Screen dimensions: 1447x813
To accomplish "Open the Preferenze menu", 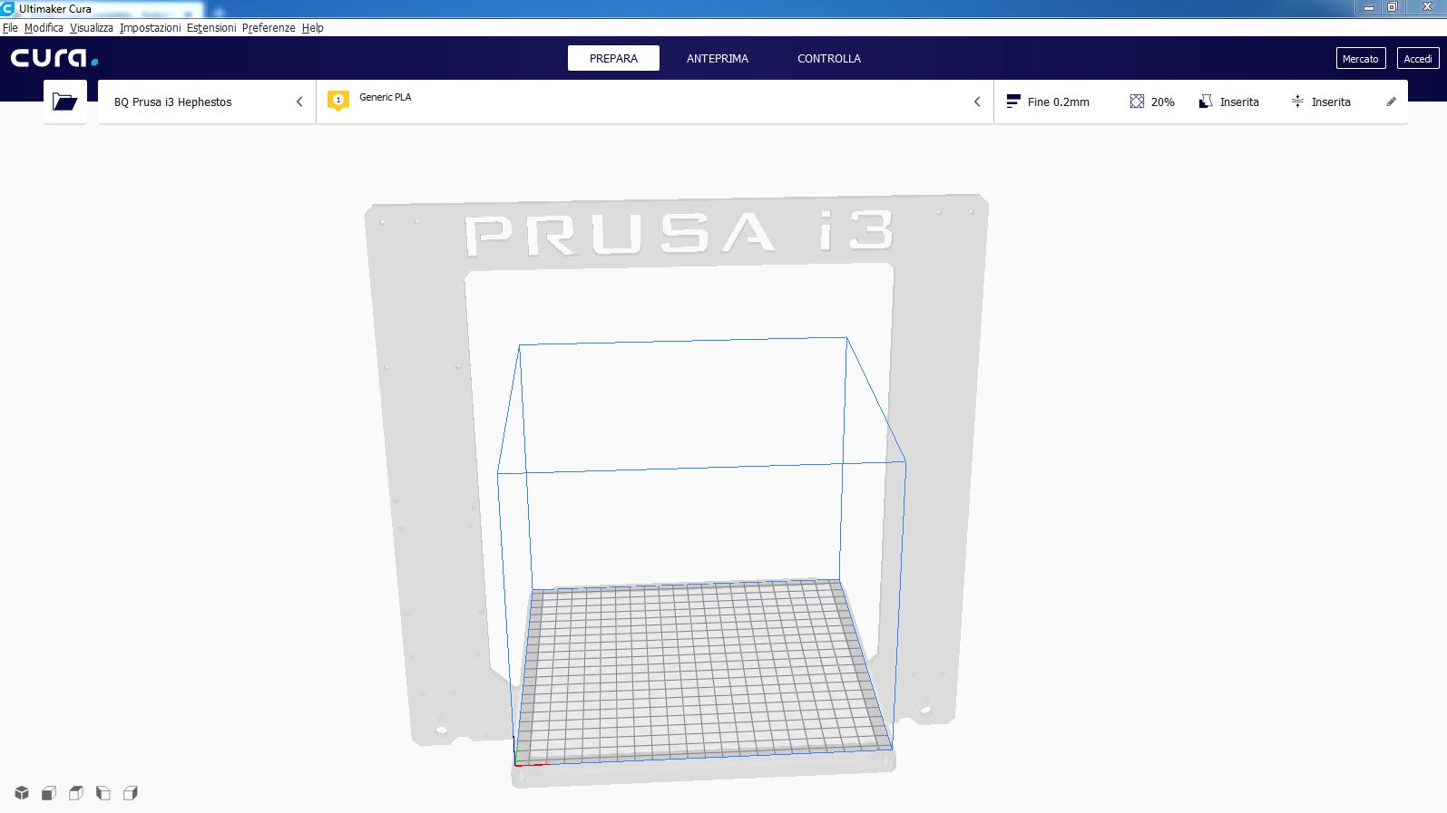I will tap(269, 28).
